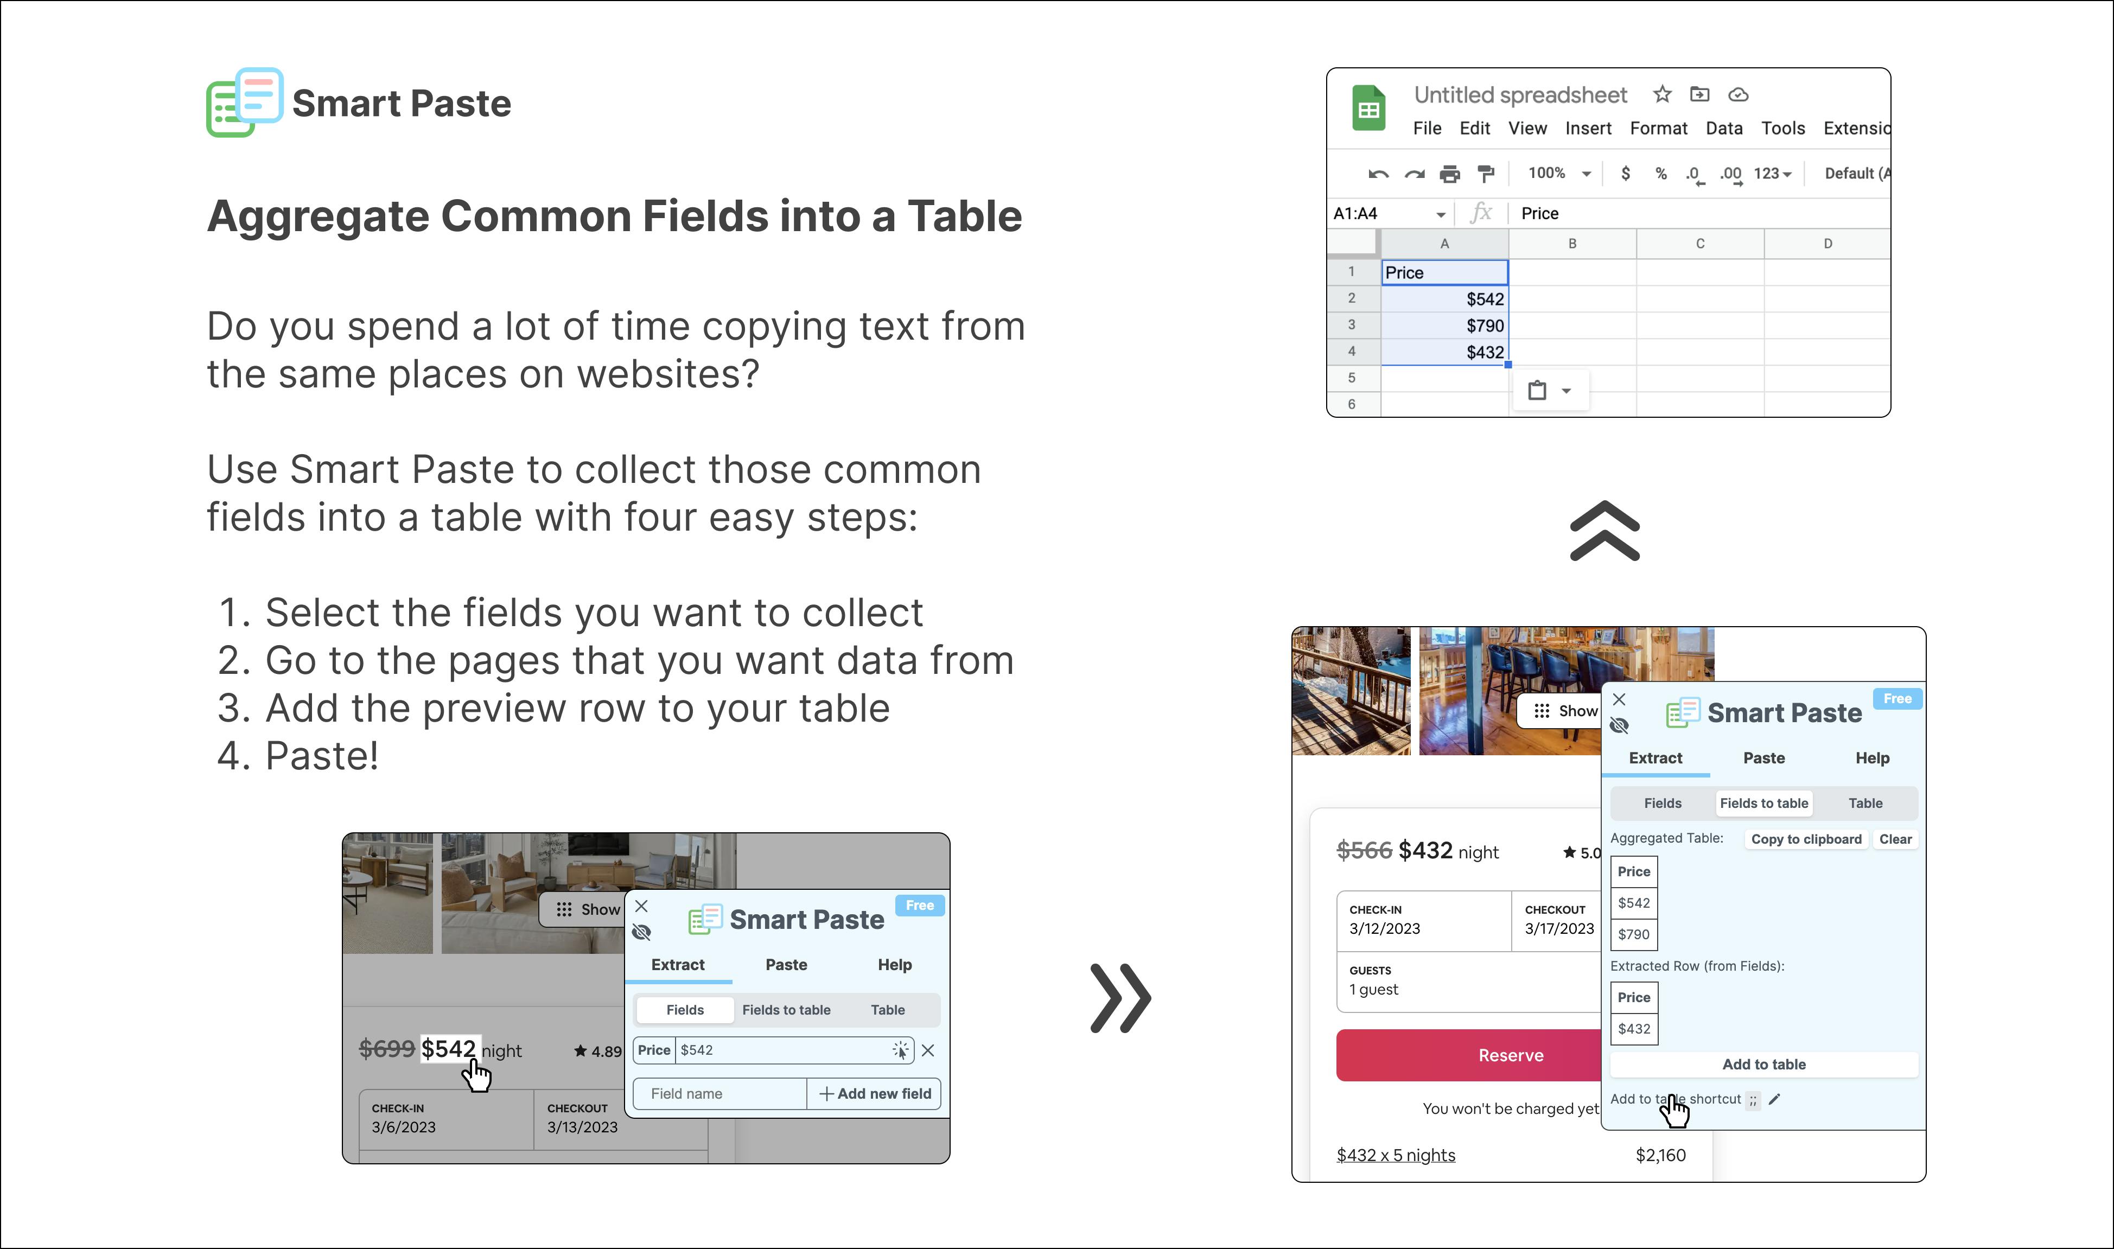Open the Tools menu

(1783, 129)
